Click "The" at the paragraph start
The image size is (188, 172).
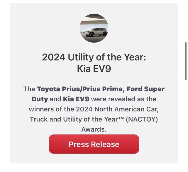click(x=29, y=89)
